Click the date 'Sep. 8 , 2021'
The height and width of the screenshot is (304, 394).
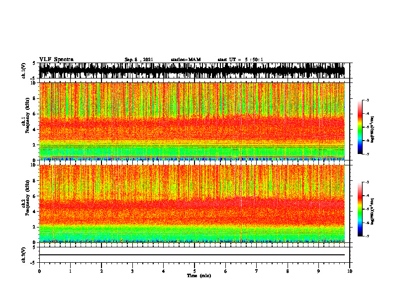139,60
